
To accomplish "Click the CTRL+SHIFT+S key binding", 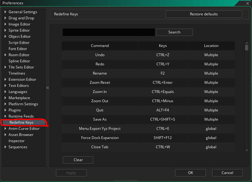I will [x=163, y=119].
